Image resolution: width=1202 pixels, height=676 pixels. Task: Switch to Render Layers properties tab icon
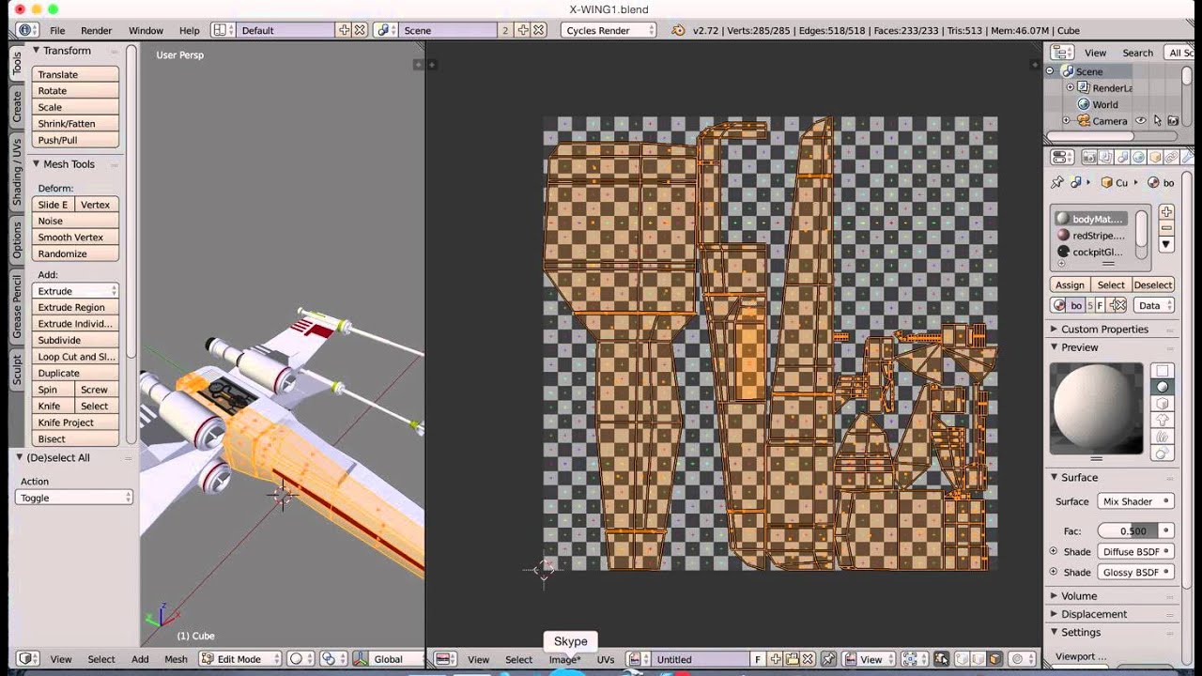point(1106,158)
